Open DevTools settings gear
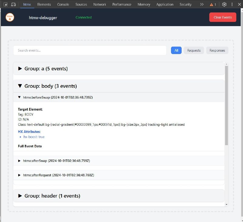The image size is (243, 222). 224,4
